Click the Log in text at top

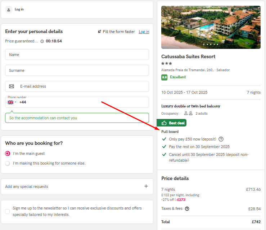pos(19,9)
